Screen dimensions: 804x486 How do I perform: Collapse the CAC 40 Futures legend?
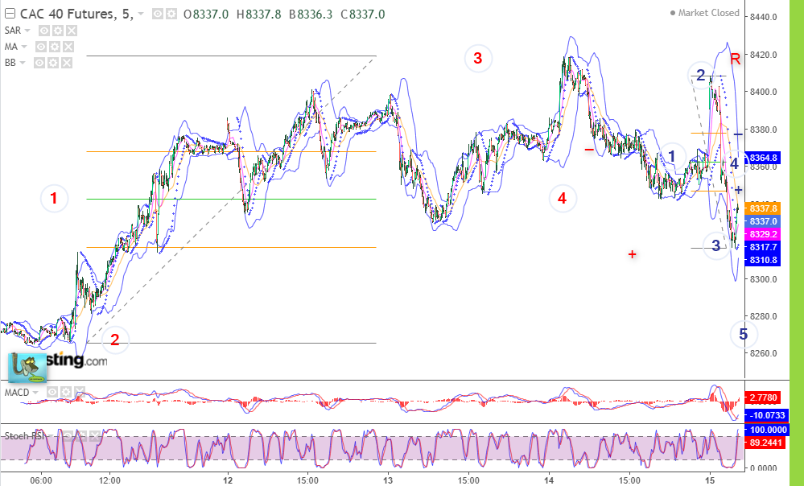point(10,14)
